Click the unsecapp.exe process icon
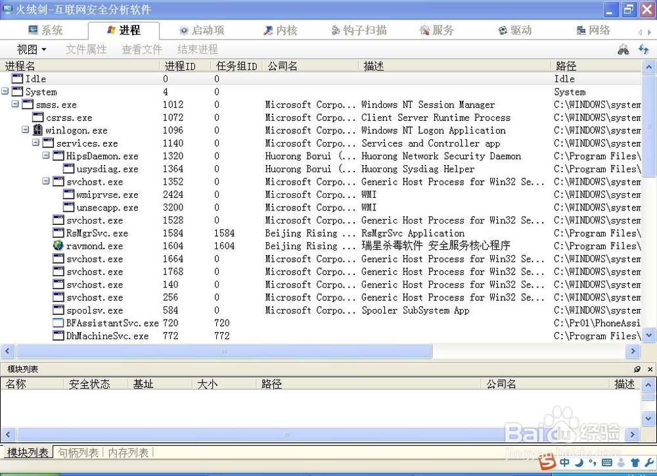The height and width of the screenshot is (476, 657). (69, 206)
